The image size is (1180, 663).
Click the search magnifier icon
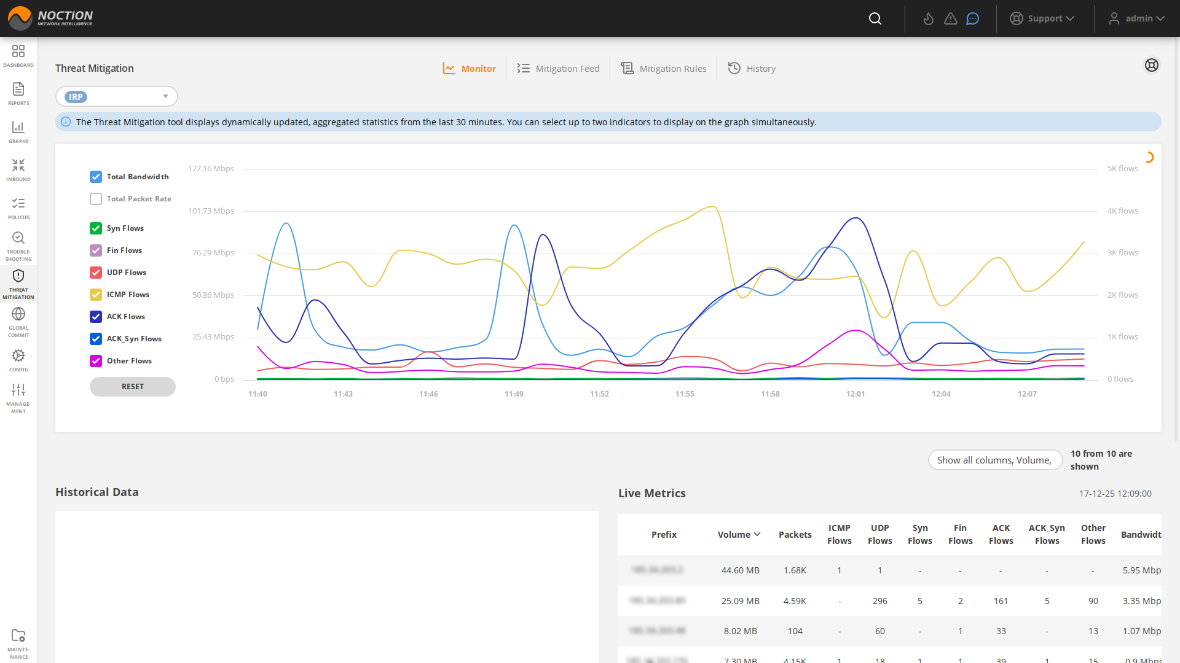[875, 18]
